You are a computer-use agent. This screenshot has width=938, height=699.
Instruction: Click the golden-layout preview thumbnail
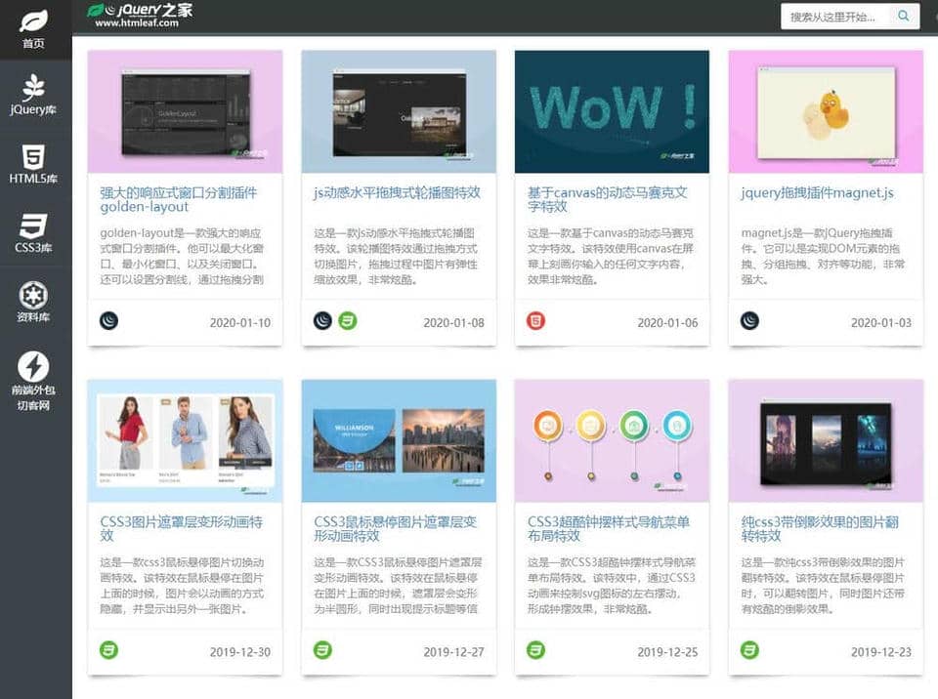coord(185,111)
